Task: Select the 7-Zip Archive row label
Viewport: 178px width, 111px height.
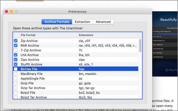Action: pyautogui.click(x=31, y=50)
